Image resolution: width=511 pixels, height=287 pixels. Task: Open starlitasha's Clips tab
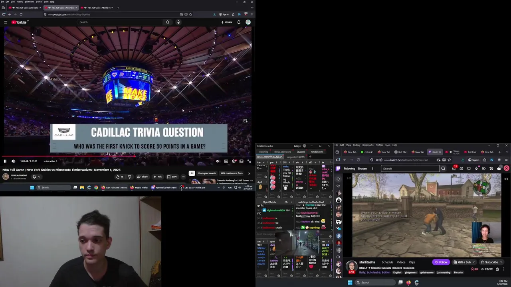coord(412,262)
